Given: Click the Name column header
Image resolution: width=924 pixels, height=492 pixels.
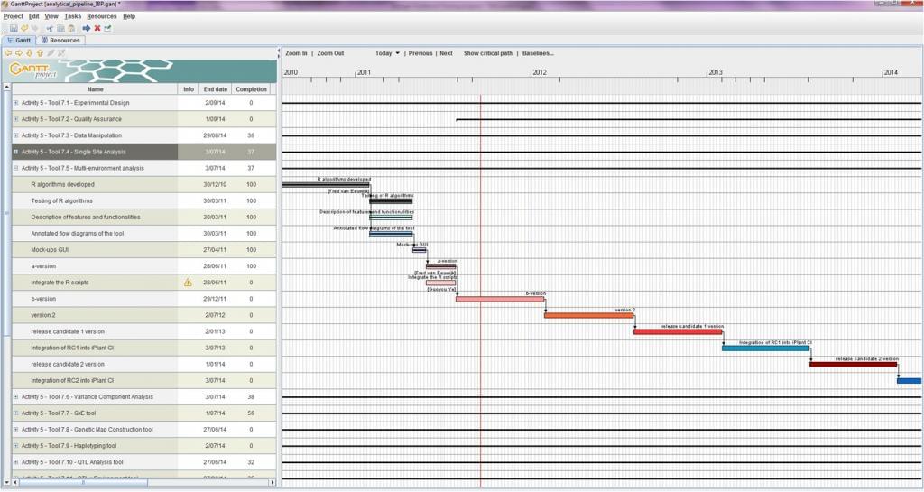Looking at the screenshot, I should (95, 89).
